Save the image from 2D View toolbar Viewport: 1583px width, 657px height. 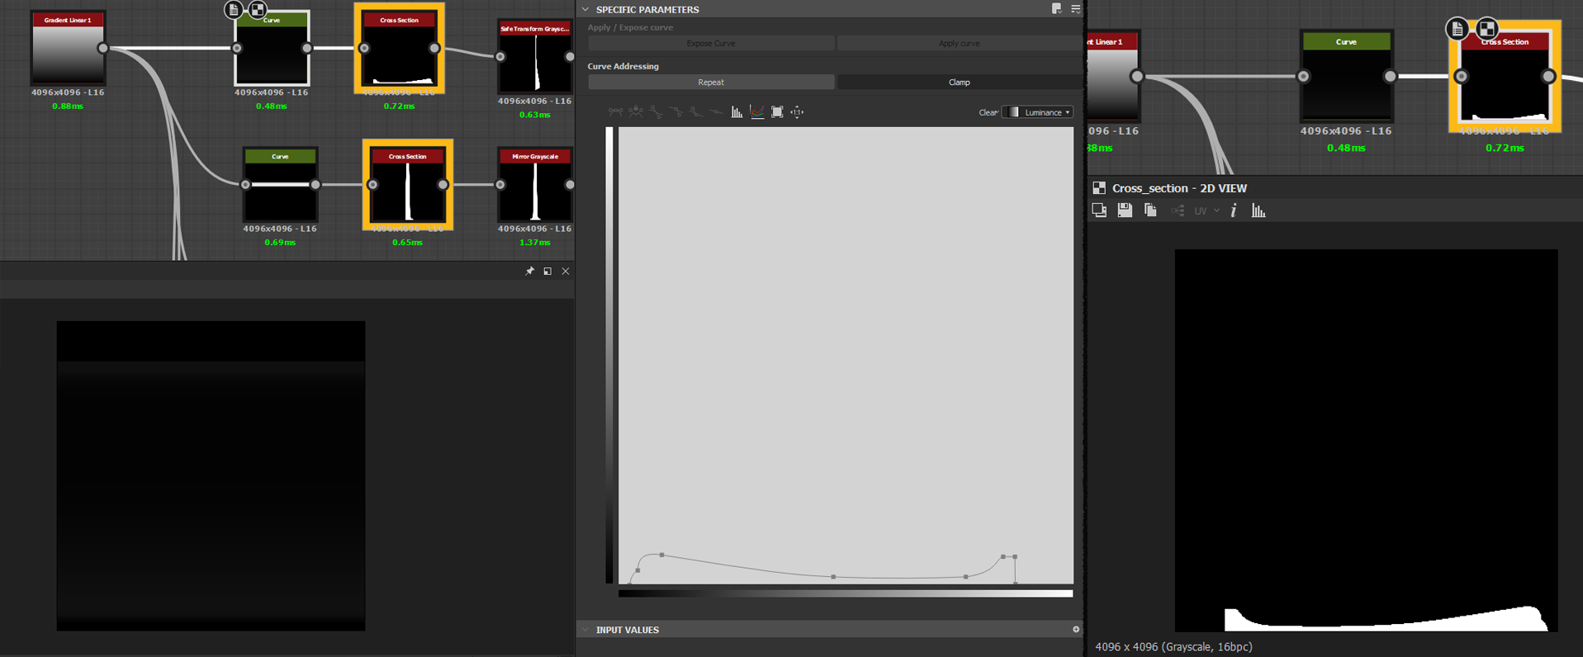click(1125, 210)
